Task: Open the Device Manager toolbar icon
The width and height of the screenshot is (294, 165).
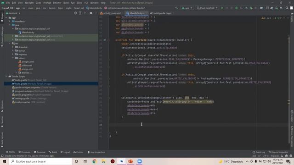Action: [277, 8]
